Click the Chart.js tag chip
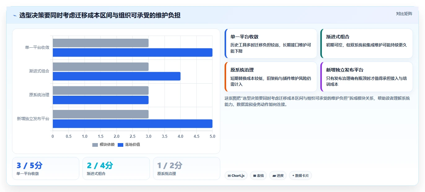 236,176
